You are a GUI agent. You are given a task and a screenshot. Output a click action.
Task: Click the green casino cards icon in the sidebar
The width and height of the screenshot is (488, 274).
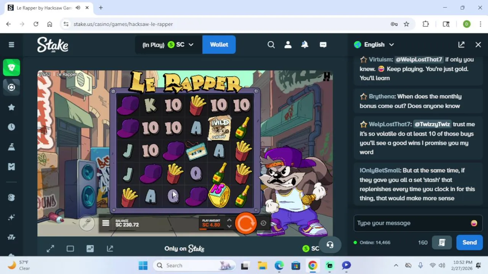tap(11, 67)
